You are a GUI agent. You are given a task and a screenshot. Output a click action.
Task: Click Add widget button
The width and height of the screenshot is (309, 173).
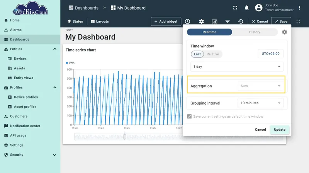166,22
